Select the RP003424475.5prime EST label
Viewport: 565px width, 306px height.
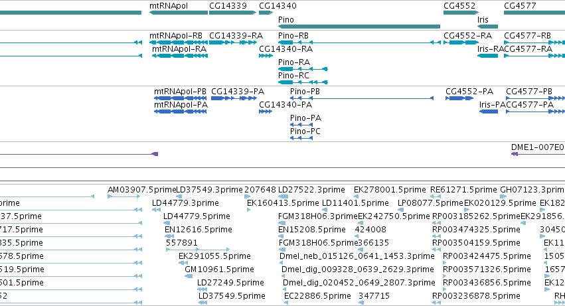click(487, 257)
